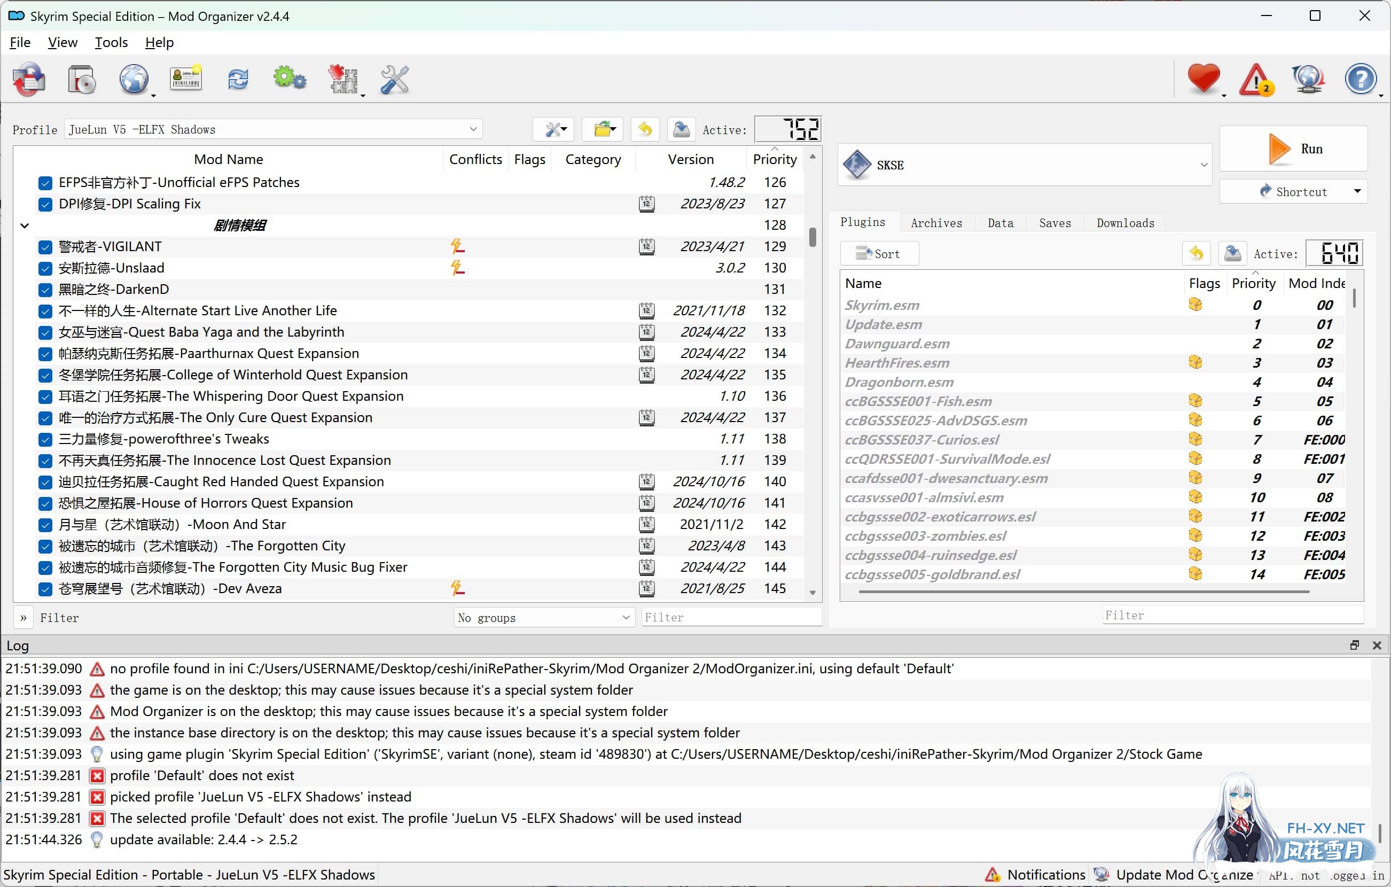This screenshot has height=887, width=1391.
Task: Click the Run button
Action: click(x=1293, y=149)
